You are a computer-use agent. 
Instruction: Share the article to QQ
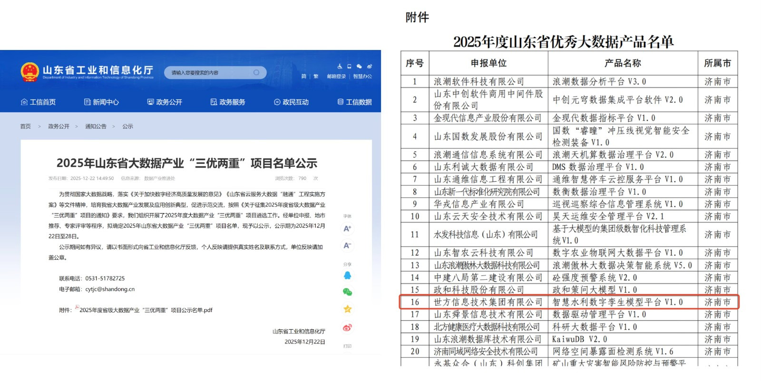click(347, 275)
